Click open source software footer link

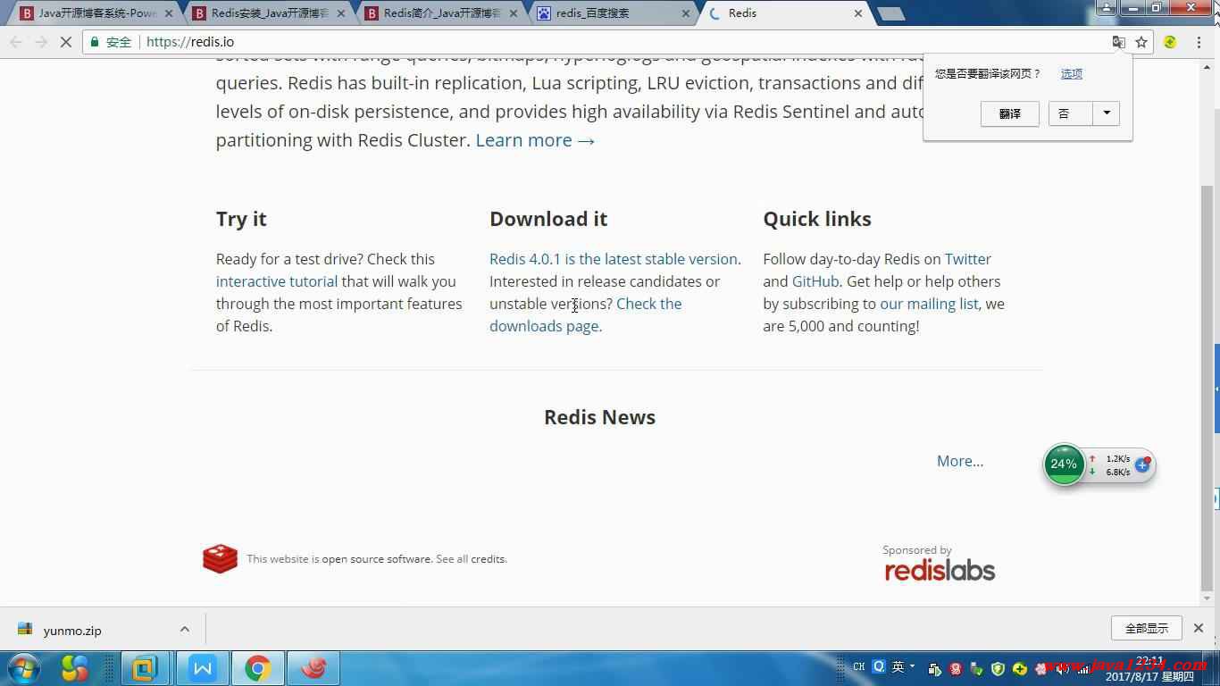[376, 559]
